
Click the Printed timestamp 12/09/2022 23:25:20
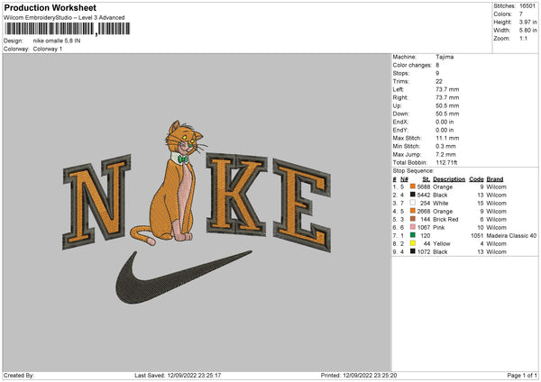point(370,375)
